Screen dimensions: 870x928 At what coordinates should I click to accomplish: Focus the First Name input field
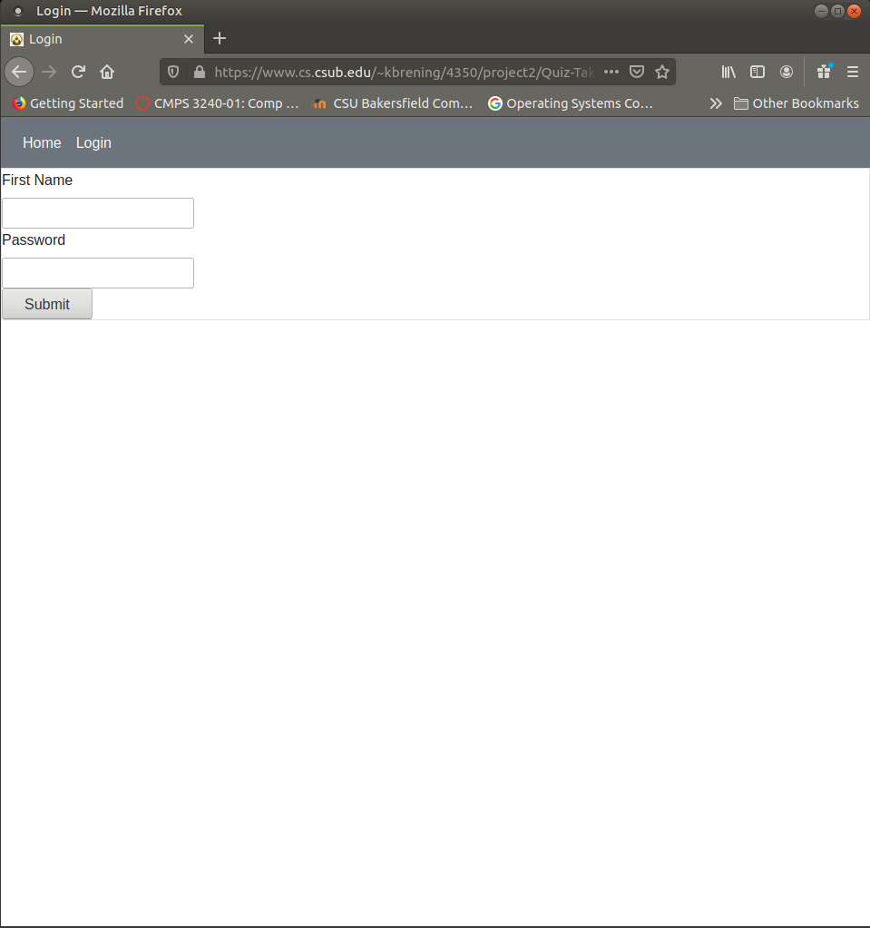[x=98, y=213]
